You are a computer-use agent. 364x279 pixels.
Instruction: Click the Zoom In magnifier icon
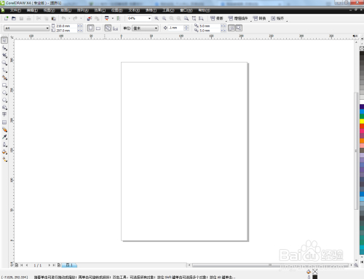(157, 18)
